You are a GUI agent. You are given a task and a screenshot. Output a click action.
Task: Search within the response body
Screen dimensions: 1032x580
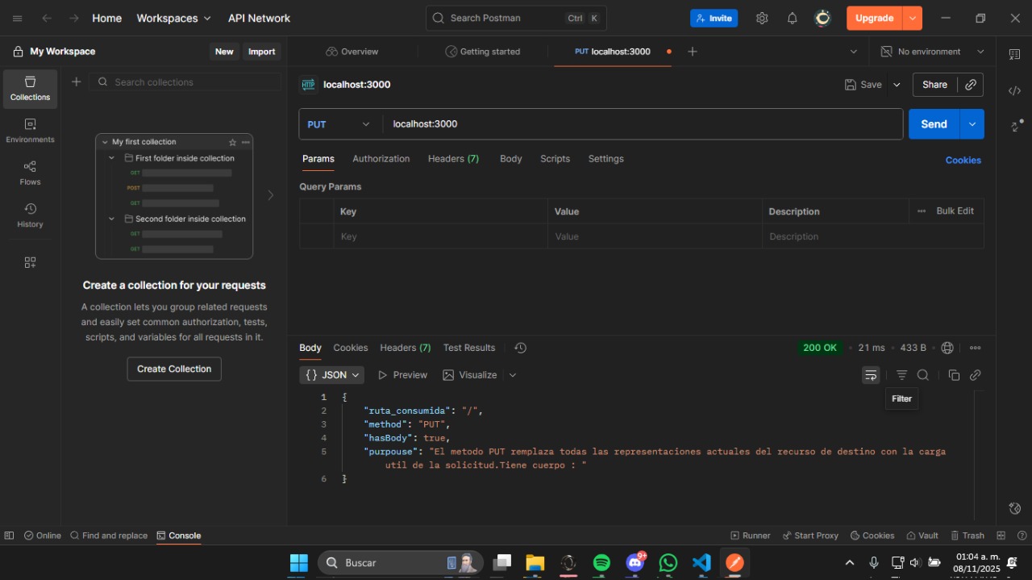[924, 375]
